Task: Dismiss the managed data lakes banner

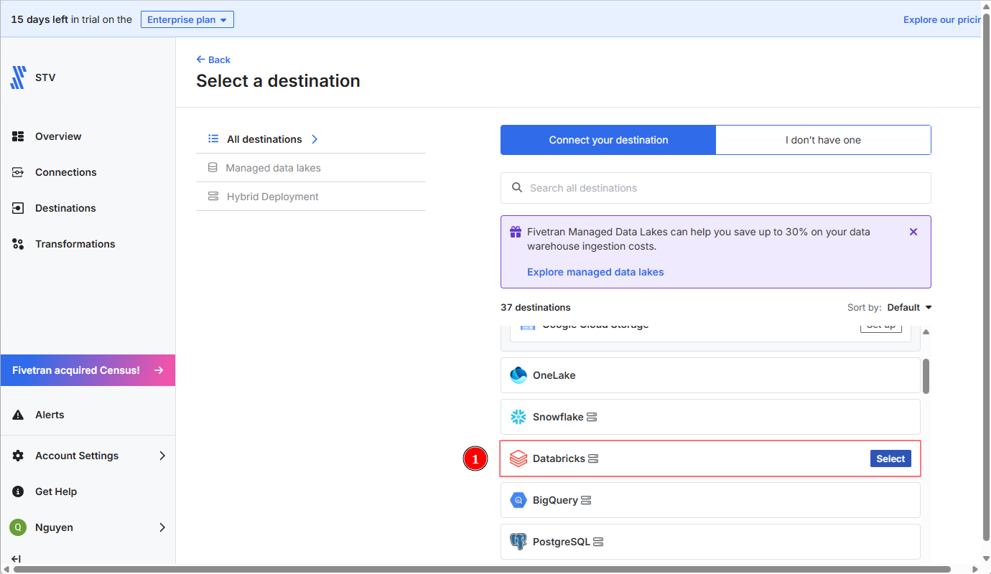Action: [913, 232]
